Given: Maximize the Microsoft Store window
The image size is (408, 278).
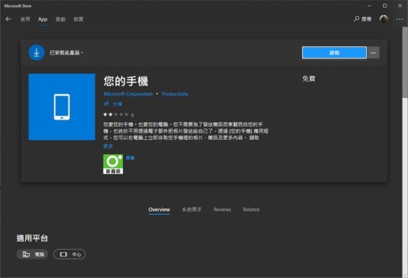Looking at the screenshot, I should pyautogui.click(x=385, y=5).
